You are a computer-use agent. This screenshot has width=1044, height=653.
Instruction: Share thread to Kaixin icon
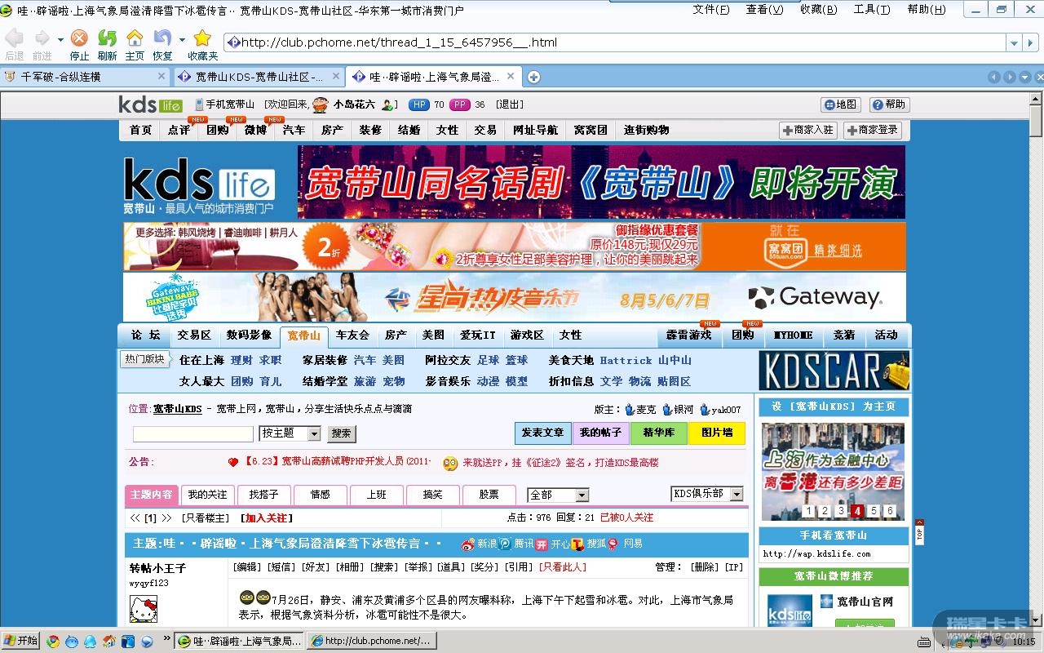pos(541,544)
